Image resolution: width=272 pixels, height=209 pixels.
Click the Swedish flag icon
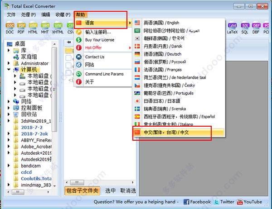point(137,109)
